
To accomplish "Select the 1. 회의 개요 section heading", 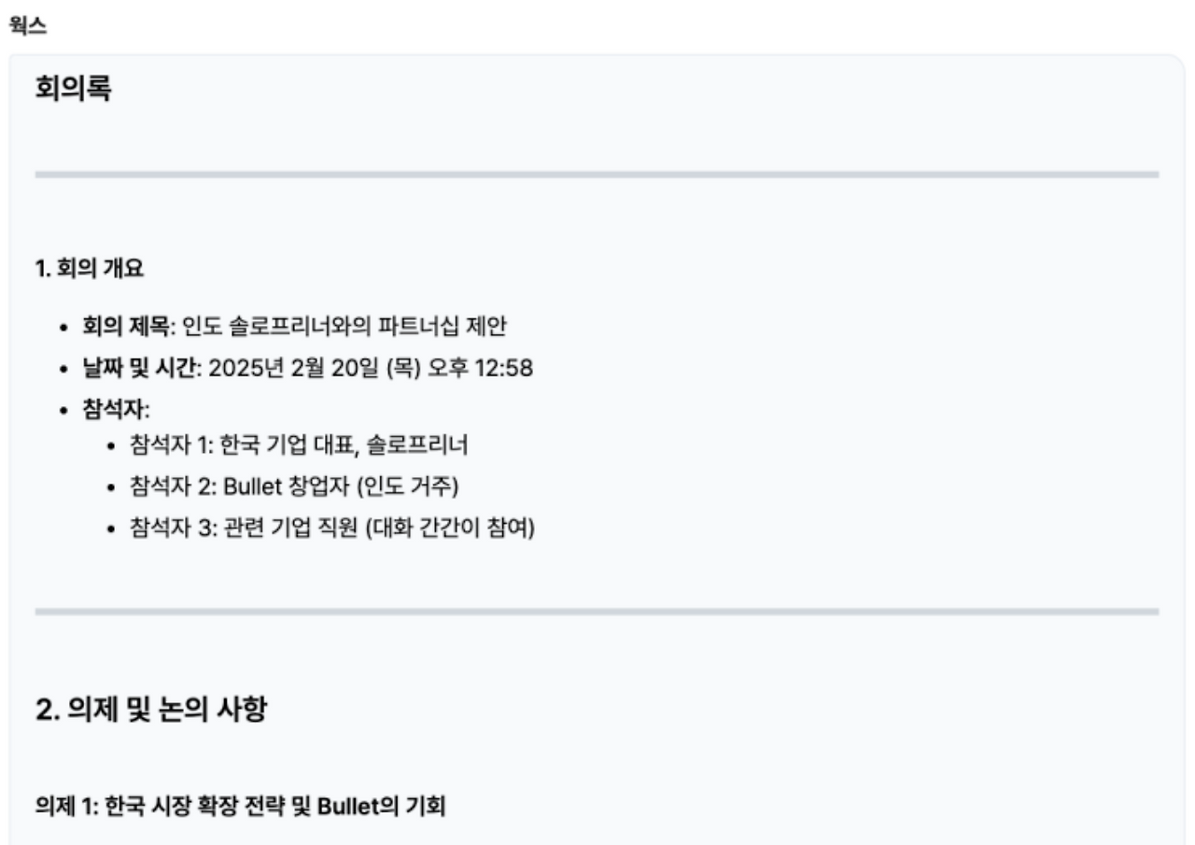I will [x=90, y=269].
